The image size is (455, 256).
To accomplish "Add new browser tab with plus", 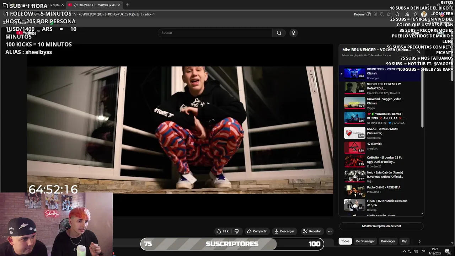I will [x=128, y=5].
